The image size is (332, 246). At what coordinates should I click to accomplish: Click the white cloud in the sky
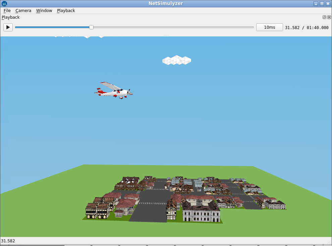pyautogui.click(x=177, y=60)
